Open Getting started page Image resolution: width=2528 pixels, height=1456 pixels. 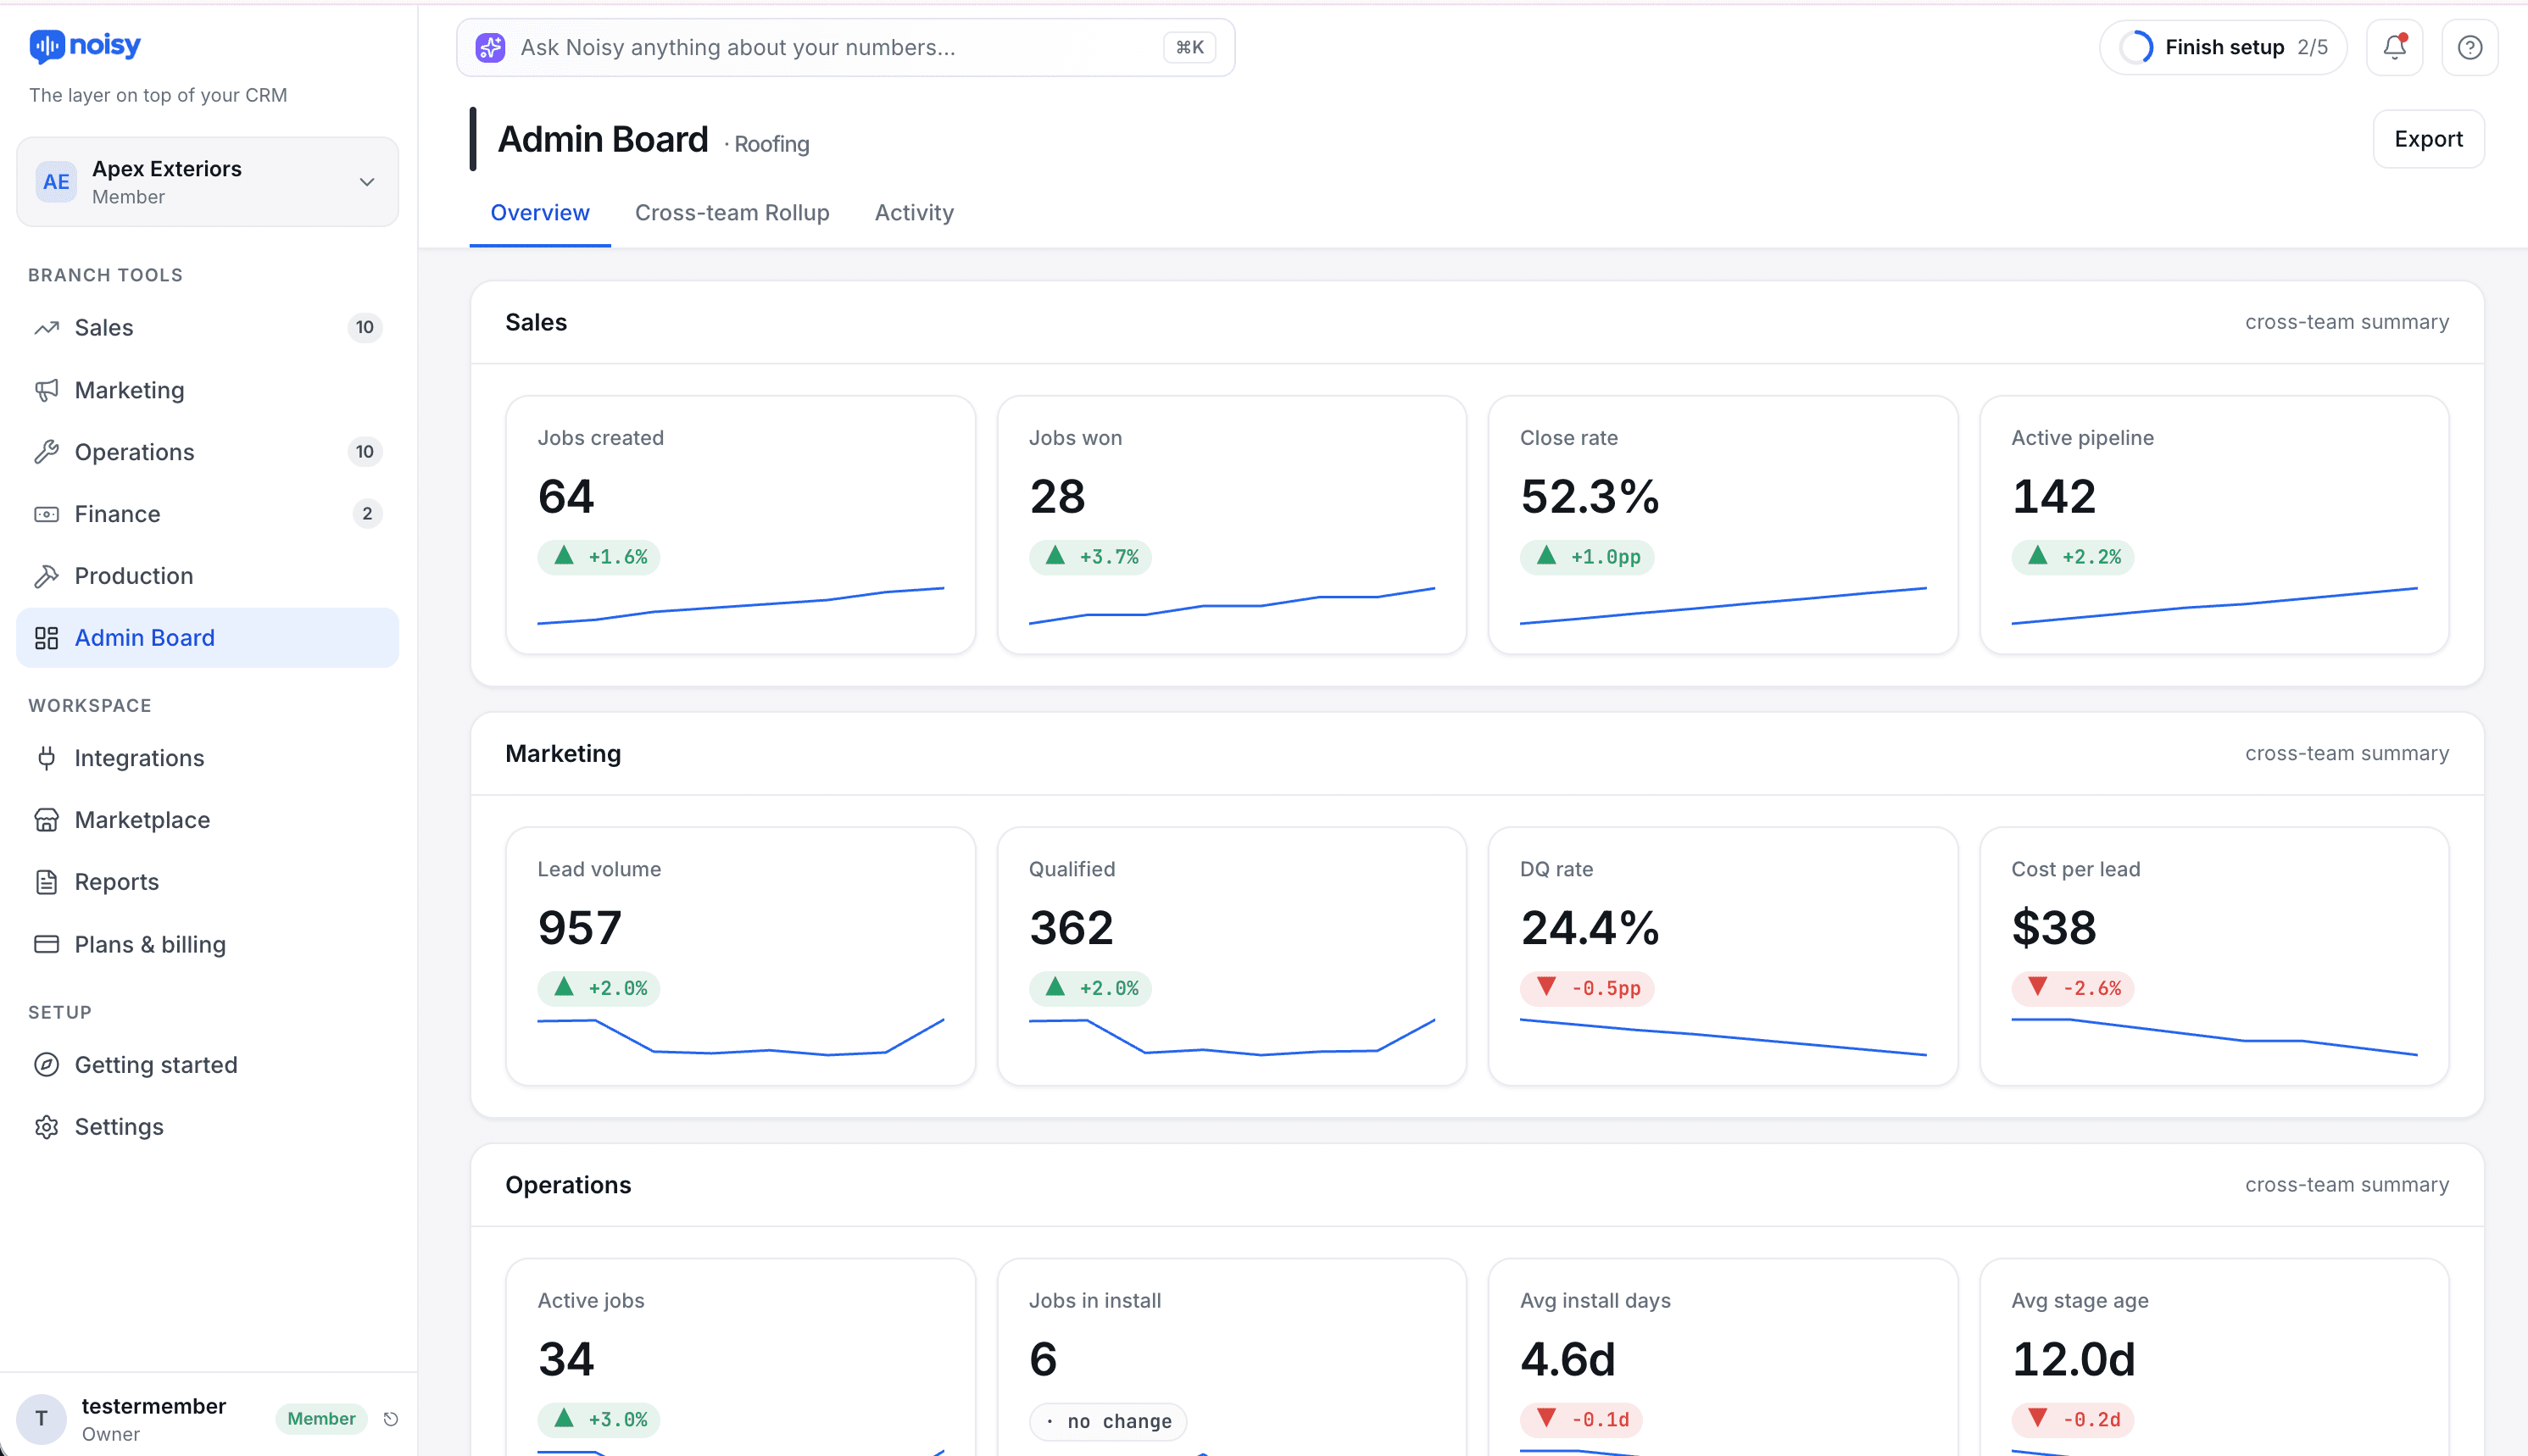click(x=207, y=1065)
